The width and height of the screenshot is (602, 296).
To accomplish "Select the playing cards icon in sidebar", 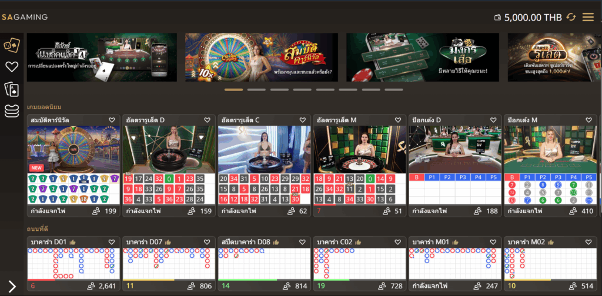I will coord(12,89).
